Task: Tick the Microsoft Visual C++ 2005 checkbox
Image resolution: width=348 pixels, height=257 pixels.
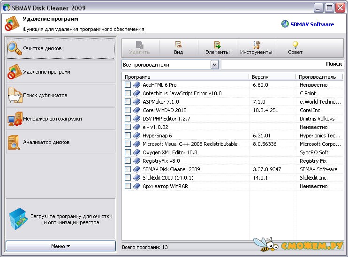Action: tap(128, 144)
